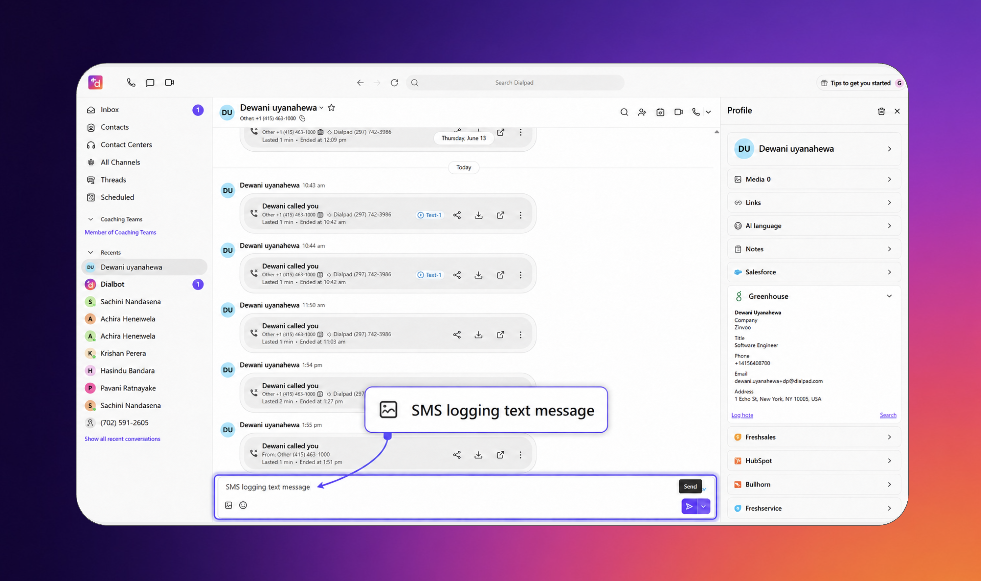Image resolution: width=981 pixels, height=581 pixels.
Task: Share the 10:43 am call
Action: coord(457,215)
